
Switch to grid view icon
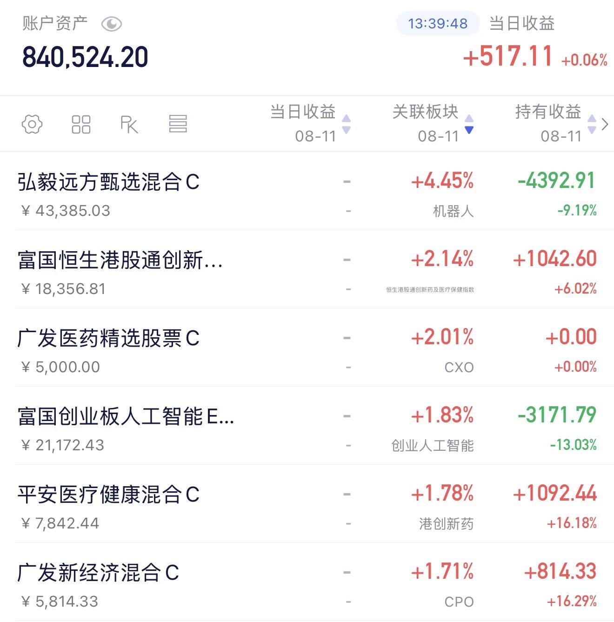point(81,124)
